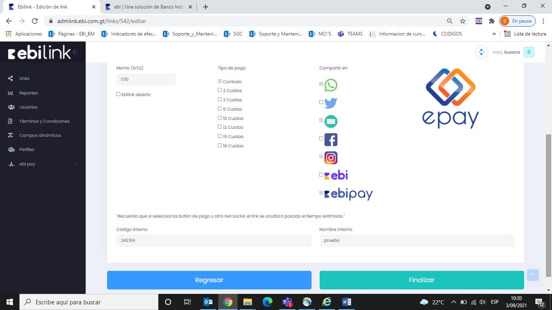Click the WhatsApp share icon
This screenshot has width=552, height=310.
point(331,85)
